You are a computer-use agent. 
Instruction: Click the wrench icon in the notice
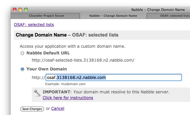[37, 93]
